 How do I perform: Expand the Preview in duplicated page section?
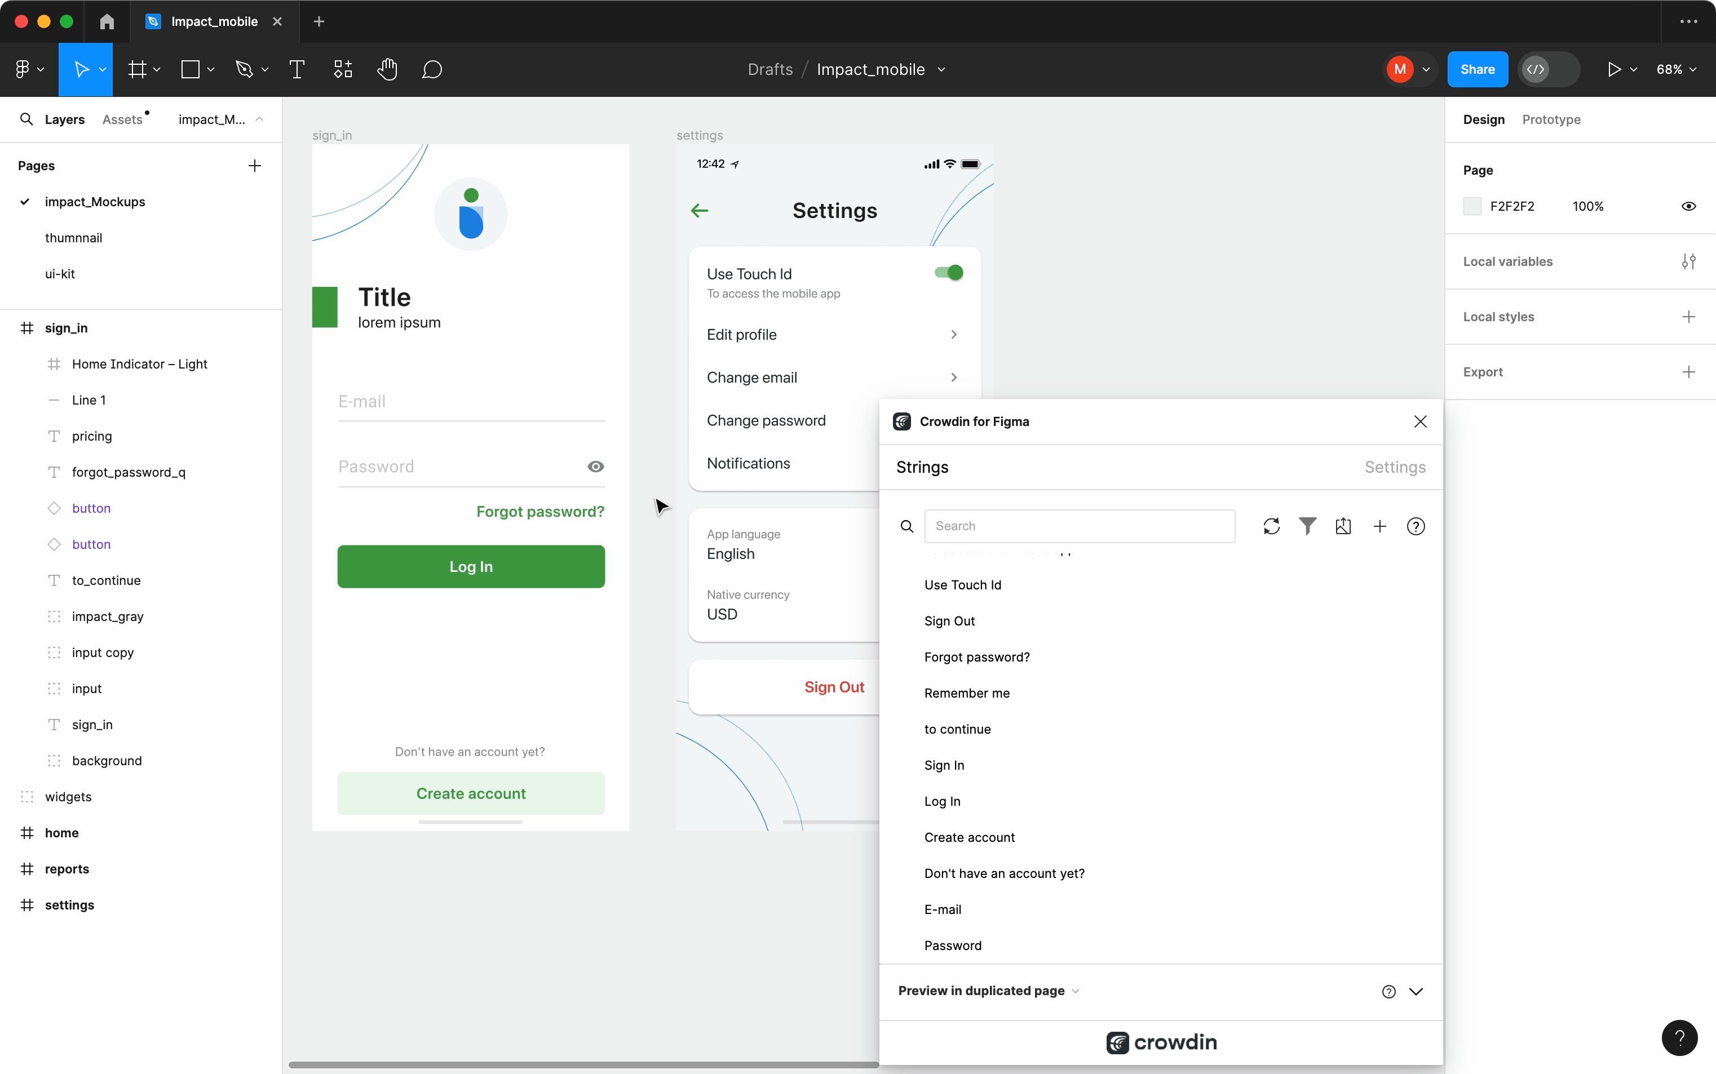click(1417, 990)
